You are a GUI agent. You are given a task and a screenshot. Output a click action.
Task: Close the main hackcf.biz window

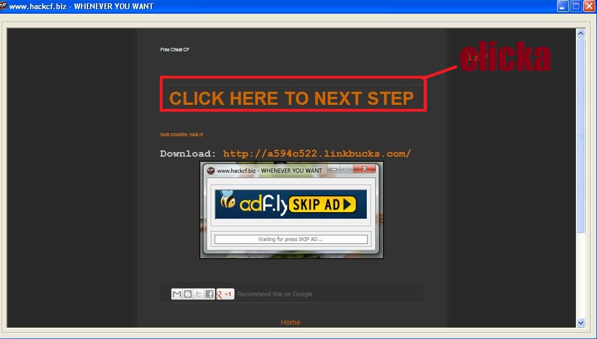[x=590, y=6]
